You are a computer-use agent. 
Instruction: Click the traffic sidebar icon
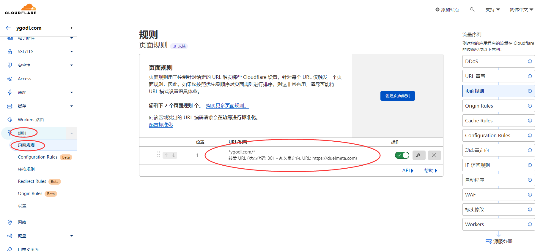click(x=10, y=236)
